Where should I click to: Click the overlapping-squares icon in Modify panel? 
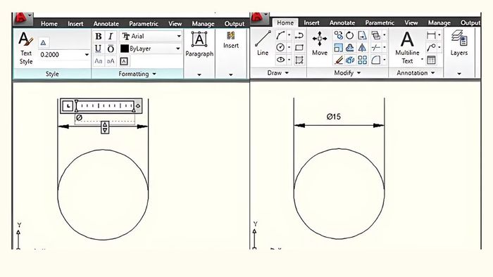click(x=375, y=35)
